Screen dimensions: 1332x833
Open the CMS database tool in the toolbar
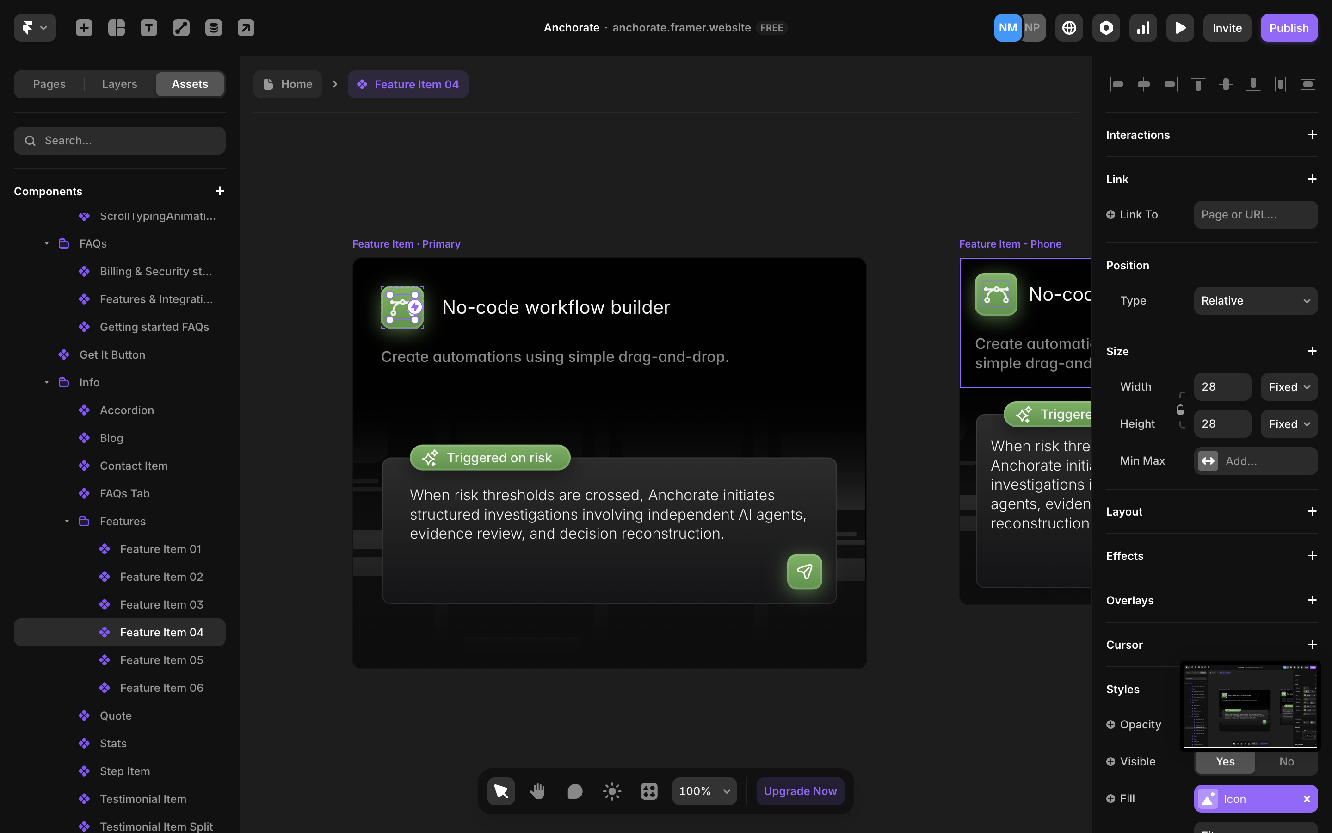click(214, 28)
